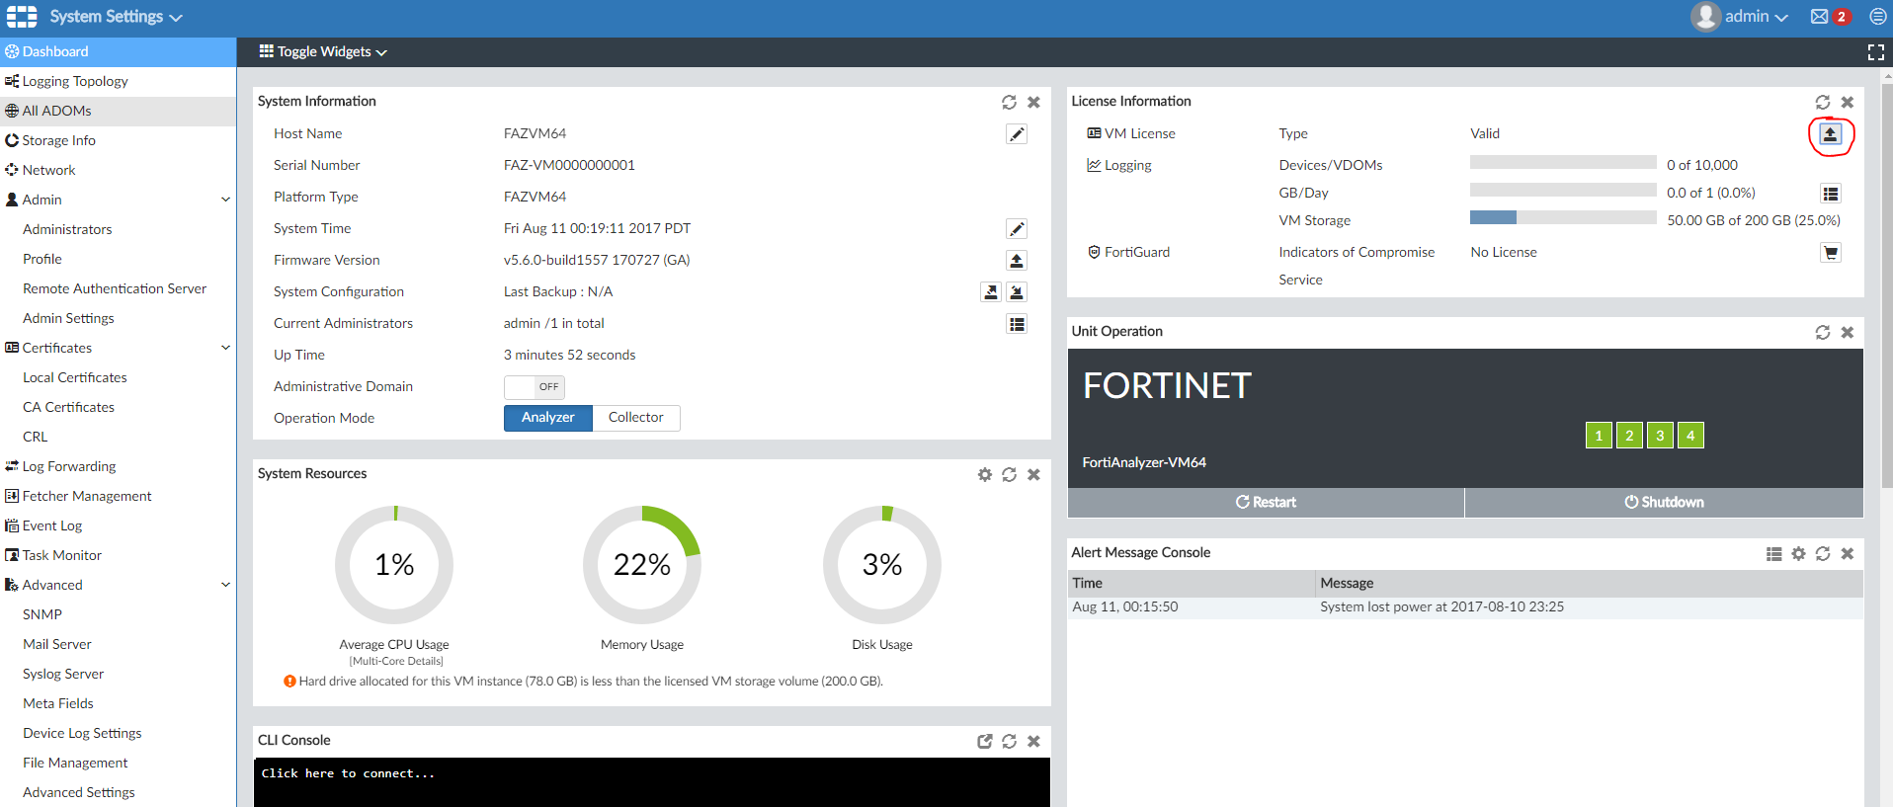Open Mail Server settings item
This screenshot has height=807, width=1893.
point(119,644)
